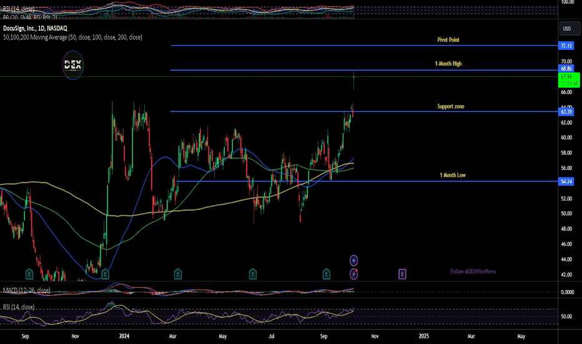Click the BB (20, SMA) indicator legend

pyautogui.click(x=31, y=17)
